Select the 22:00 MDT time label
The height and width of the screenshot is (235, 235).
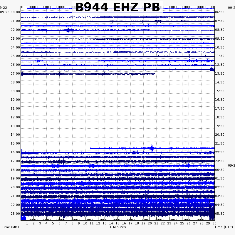click(15, 205)
